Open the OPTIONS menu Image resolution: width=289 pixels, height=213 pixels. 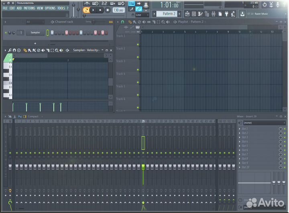pyautogui.click(x=50, y=8)
